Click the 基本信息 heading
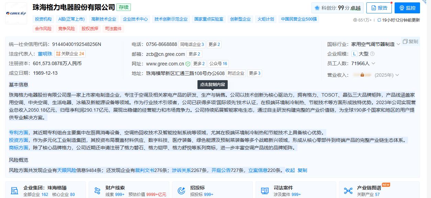The height and width of the screenshot is (198, 431). (19, 85)
